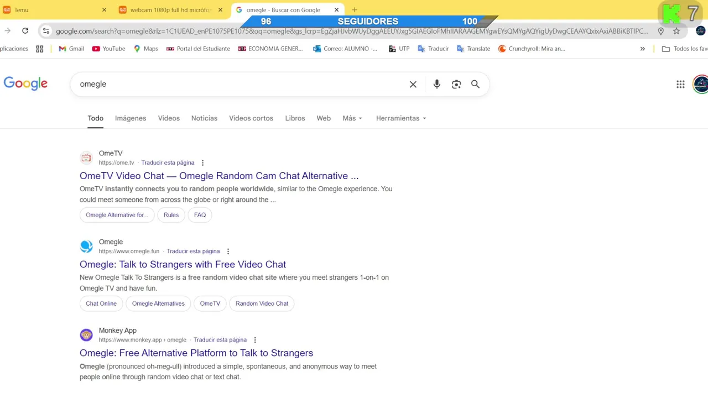Open the Translate bookmark
The width and height of the screenshot is (708, 398).
point(473,49)
